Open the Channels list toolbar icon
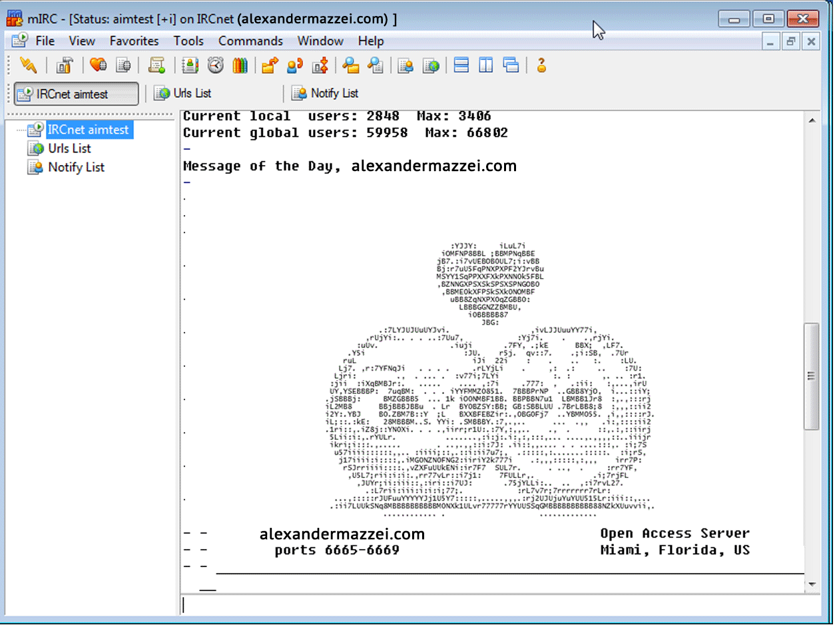835x627 pixels. click(x=123, y=65)
